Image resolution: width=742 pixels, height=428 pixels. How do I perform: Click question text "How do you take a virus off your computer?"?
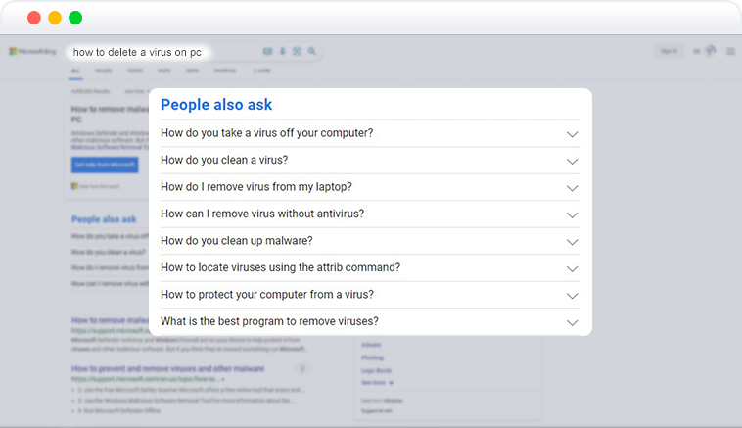click(267, 133)
